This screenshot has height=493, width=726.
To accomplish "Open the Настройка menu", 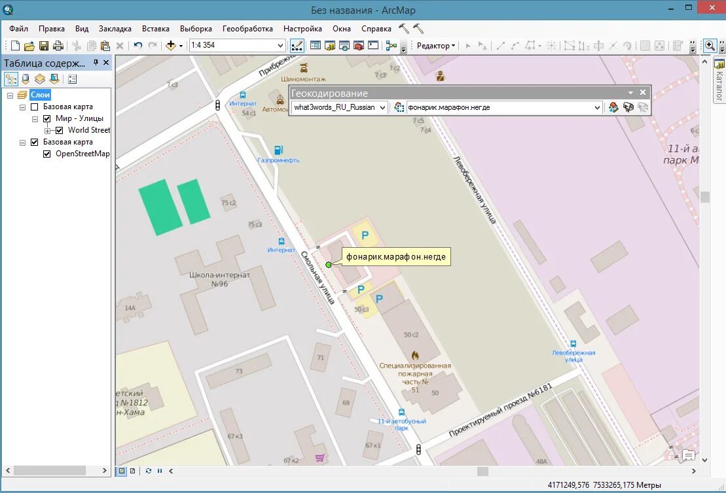I will [302, 29].
